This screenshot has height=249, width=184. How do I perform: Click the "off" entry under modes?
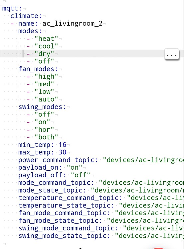pyautogui.click(x=44, y=61)
